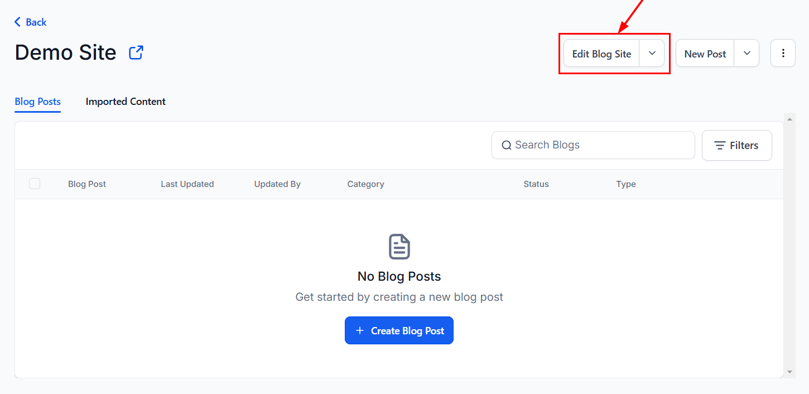Toggle the select-all checkbox in table header

[35, 184]
